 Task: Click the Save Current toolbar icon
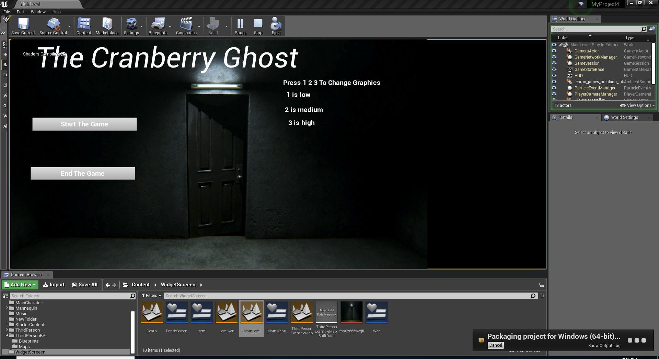click(23, 26)
